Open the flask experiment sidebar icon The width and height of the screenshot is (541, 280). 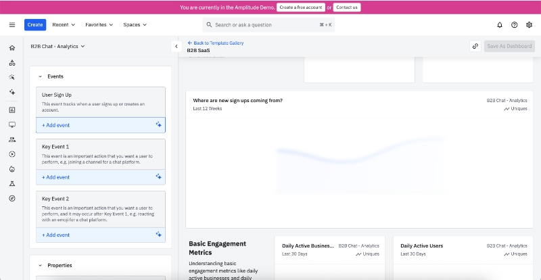click(12, 184)
